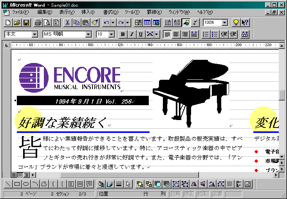
Task: Open the font size dropdown showing 10
Action: click(x=112, y=34)
